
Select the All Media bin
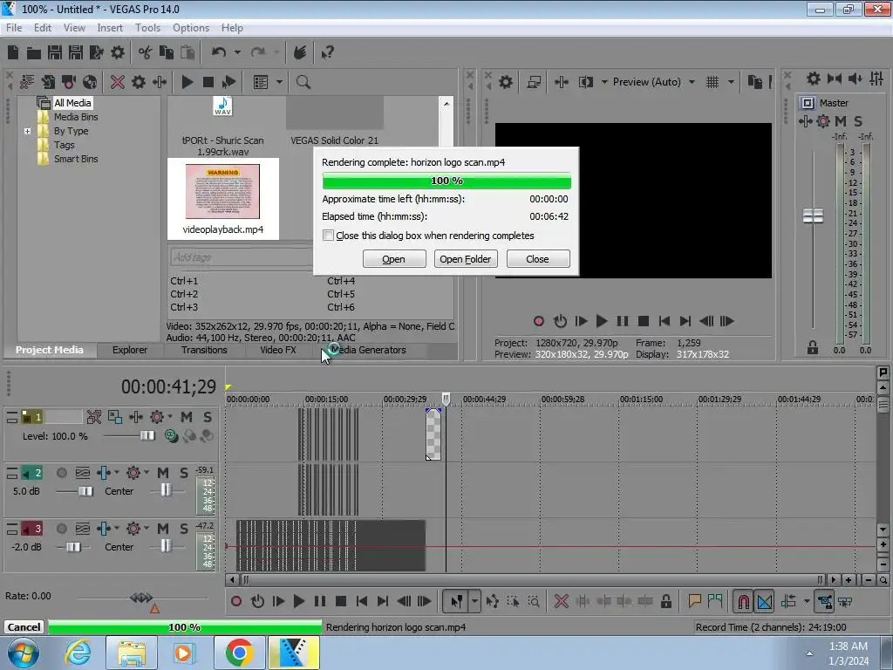(x=72, y=103)
